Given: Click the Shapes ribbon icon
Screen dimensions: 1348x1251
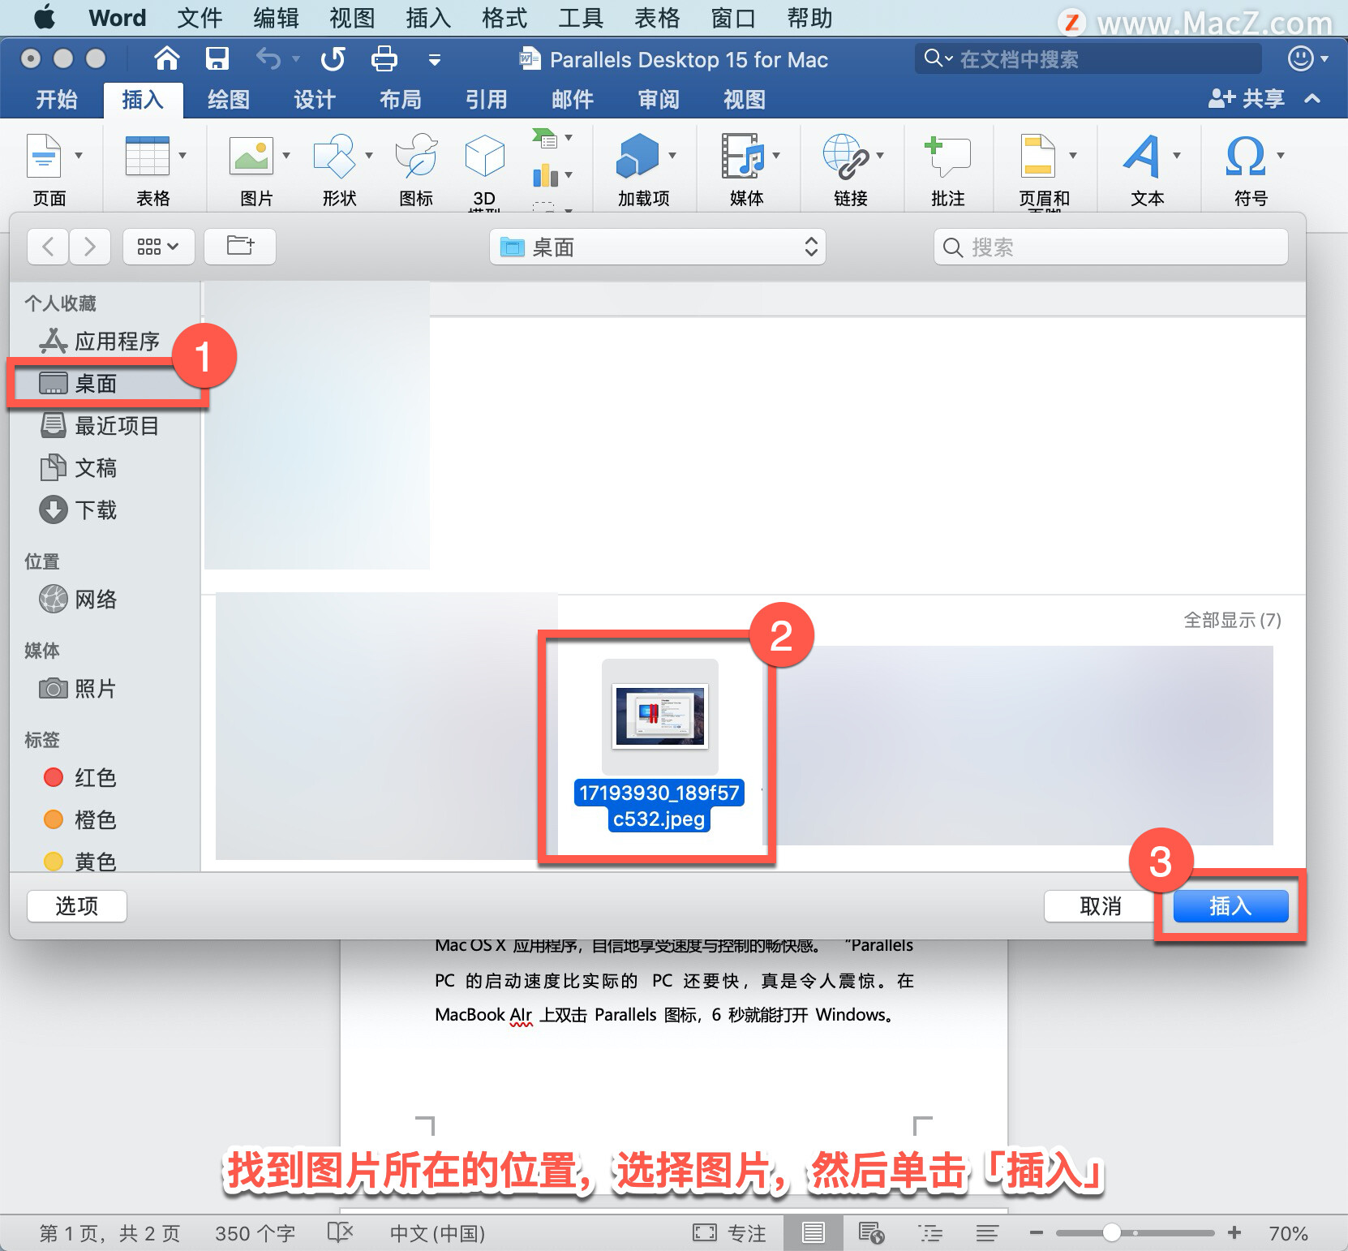Looking at the screenshot, I should 334,155.
